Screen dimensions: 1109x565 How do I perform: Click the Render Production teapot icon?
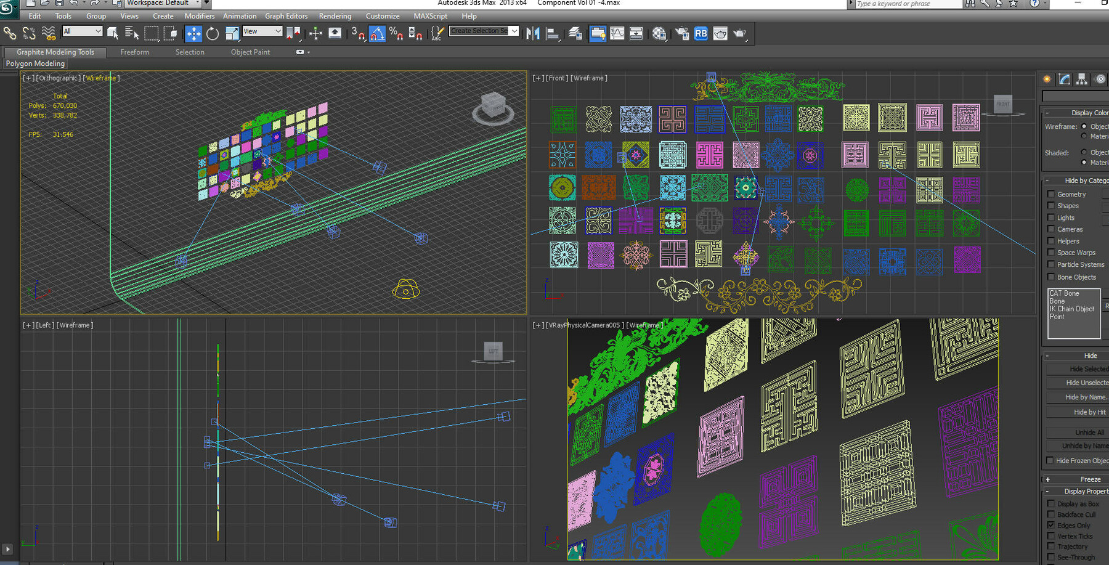click(x=739, y=33)
